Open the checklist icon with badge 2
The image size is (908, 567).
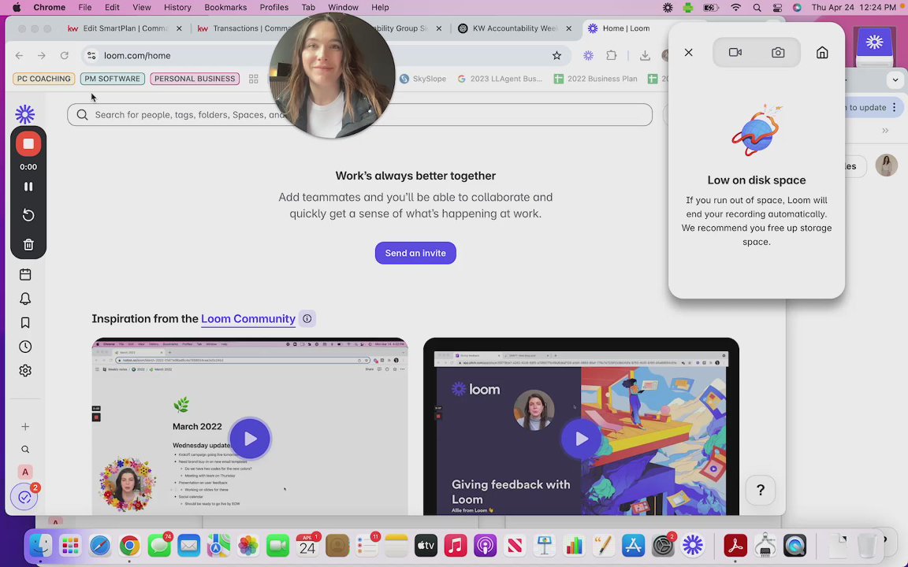(25, 497)
